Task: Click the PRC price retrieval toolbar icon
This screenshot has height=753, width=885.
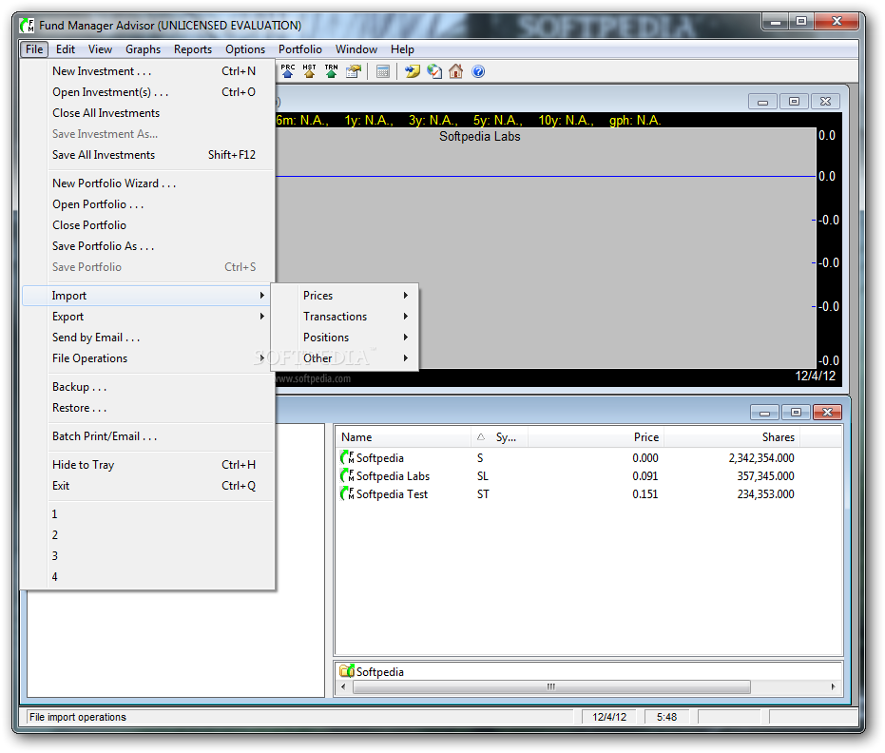Action: click(288, 71)
